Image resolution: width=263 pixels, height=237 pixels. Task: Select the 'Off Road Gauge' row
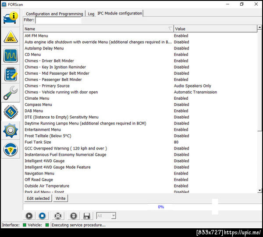140,180
